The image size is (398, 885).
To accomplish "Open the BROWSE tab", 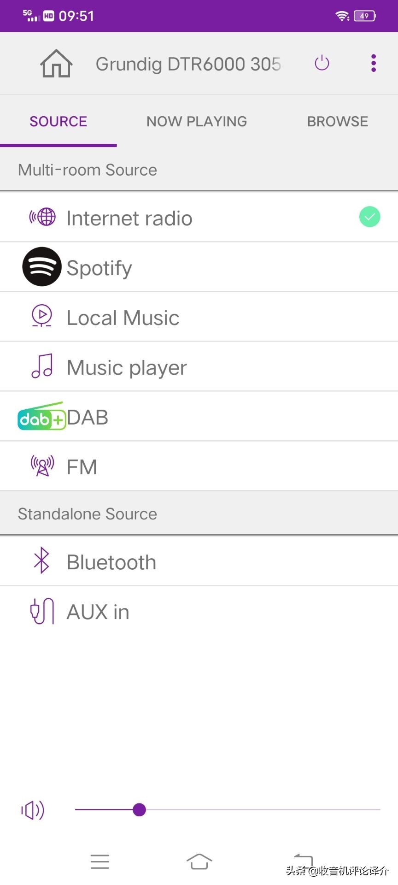I will tap(338, 121).
